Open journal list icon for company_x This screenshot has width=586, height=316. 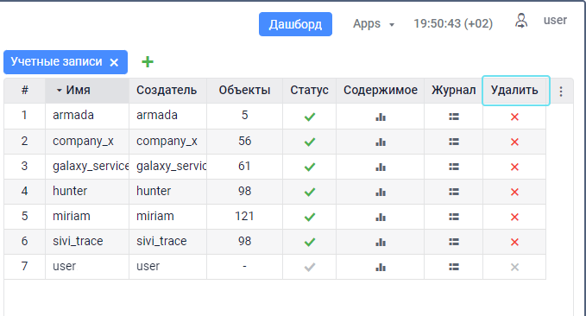click(x=454, y=142)
